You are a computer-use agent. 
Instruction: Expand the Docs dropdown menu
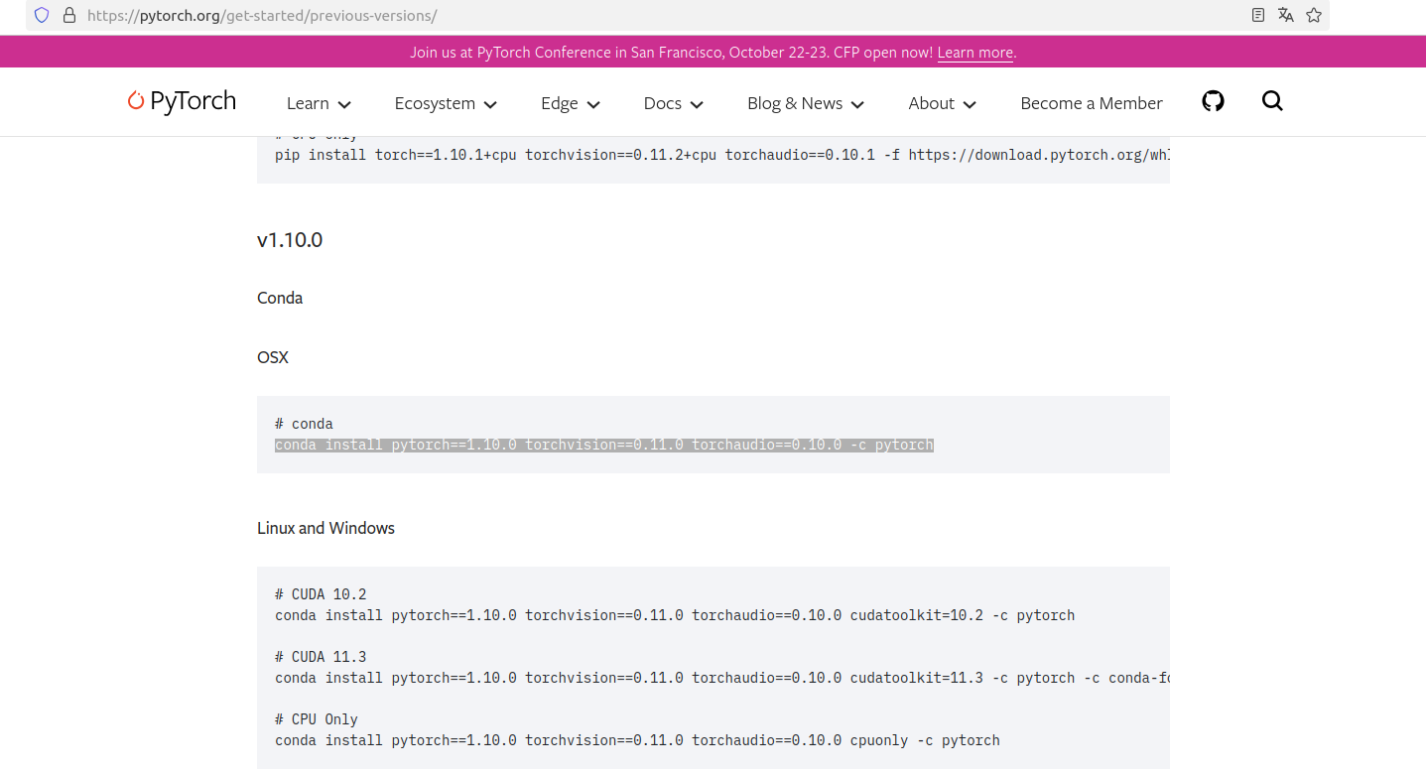click(x=673, y=103)
